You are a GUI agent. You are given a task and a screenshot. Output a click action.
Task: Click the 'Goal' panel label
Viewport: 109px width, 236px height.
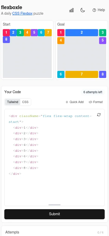pyautogui.click(x=61, y=24)
